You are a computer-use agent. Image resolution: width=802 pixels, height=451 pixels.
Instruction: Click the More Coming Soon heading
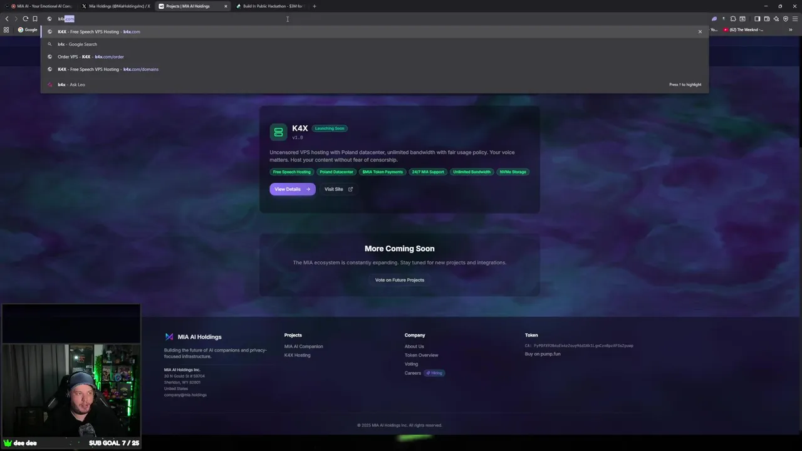pyautogui.click(x=400, y=249)
